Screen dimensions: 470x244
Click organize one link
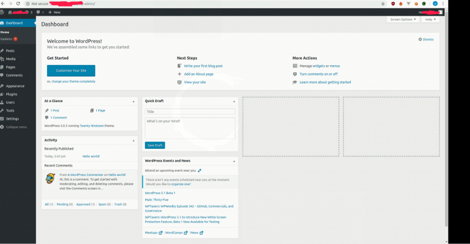click(x=181, y=184)
